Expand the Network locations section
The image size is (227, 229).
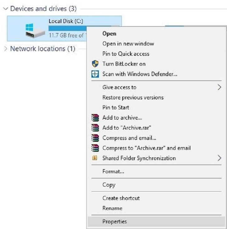pyautogui.click(x=5, y=49)
